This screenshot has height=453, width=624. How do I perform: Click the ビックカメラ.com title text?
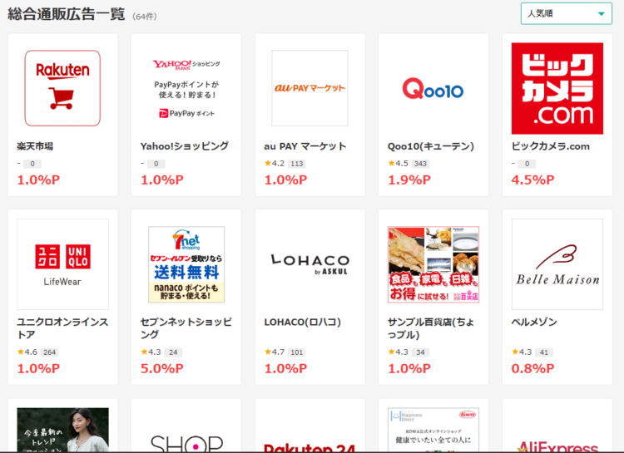551,146
